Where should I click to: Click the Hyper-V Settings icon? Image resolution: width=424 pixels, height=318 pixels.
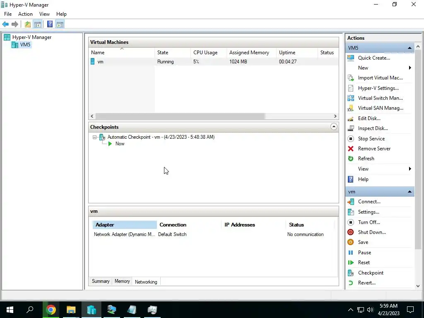(351, 88)
